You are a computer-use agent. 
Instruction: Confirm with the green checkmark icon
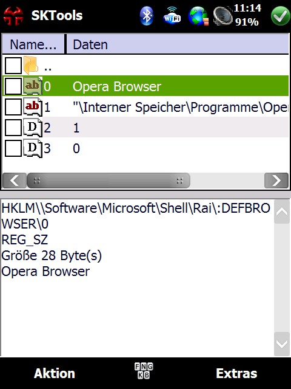(x=280, y=16)
